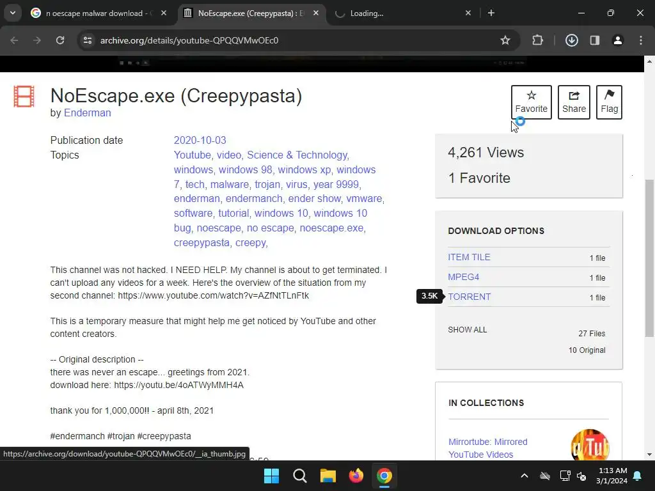Open publication date 2020-10-03 link

(200, 140)
